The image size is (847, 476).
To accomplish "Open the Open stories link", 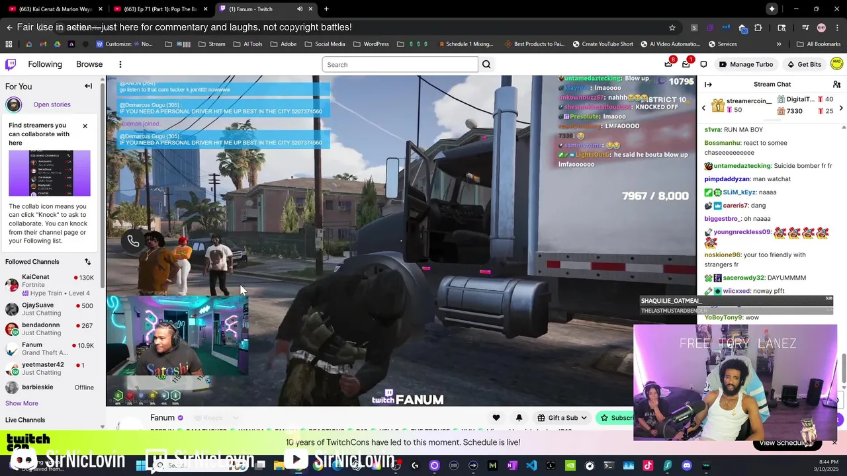I will [52, 104].
